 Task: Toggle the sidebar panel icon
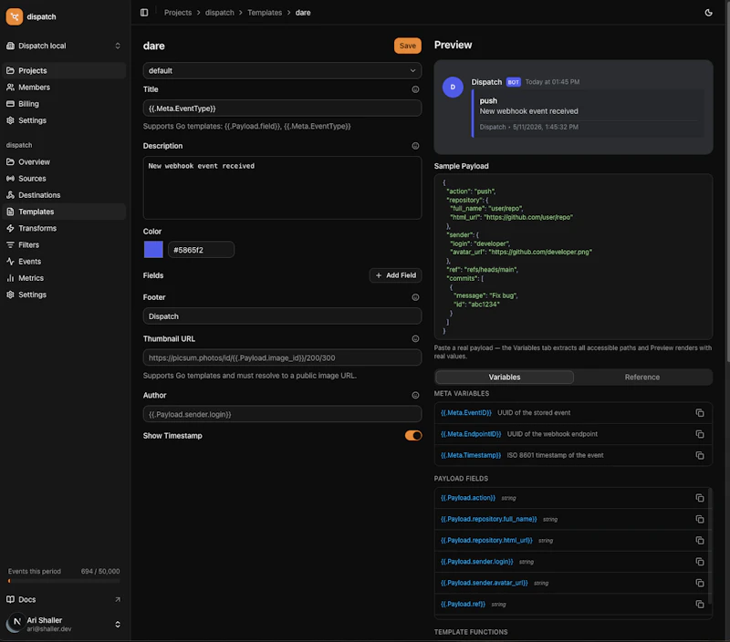pos(144,13)
